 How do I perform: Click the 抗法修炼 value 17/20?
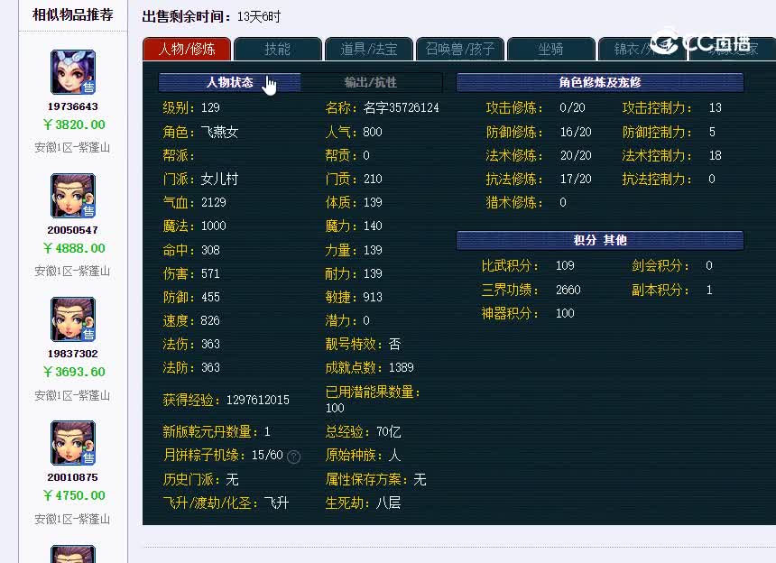(x=576, y=179)
